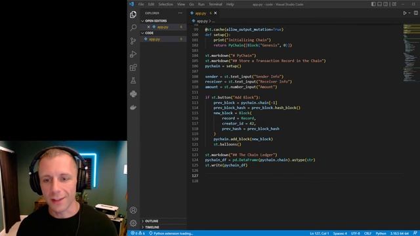Image resolution: width=420 pixels, height=236 pixels.
Task: Open the Testing flask icon
Action: [133, 81]
